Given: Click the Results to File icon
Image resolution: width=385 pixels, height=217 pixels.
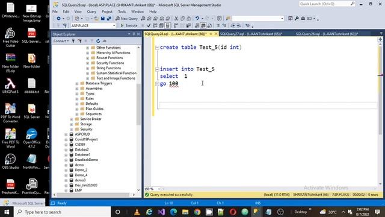Looking at the screenshot, I should click(210, 25).
